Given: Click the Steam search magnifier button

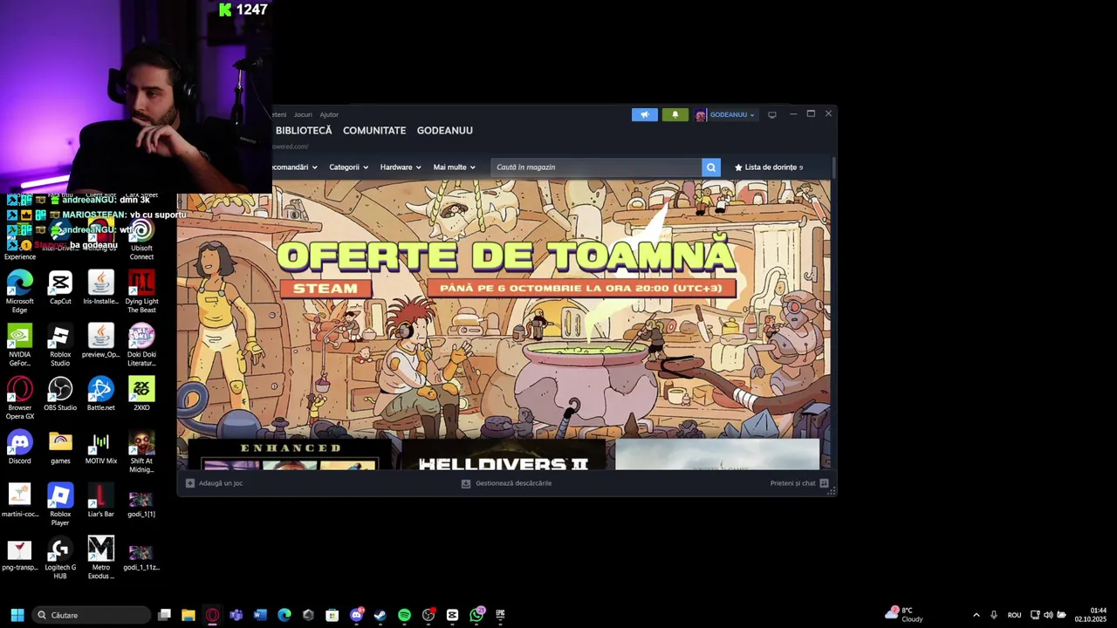Looking at the screenshot, I should 711,167.
